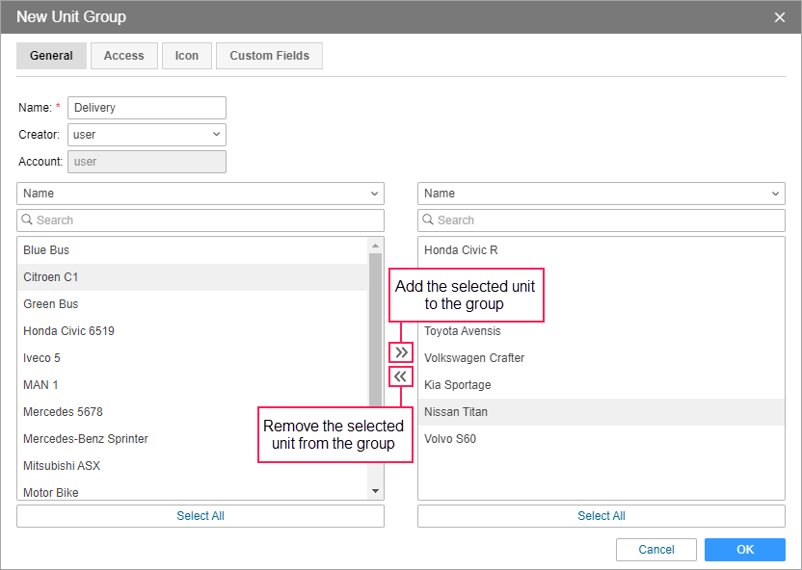Select Green Bus in the list

pos(193,304)
